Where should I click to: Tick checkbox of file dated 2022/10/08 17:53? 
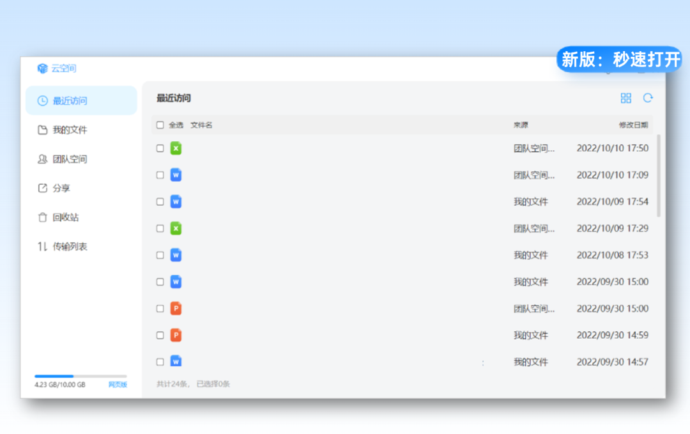160,255
